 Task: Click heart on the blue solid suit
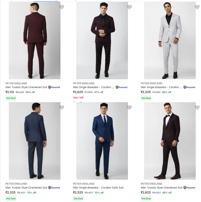pyautogui.click(x=129, y=107)
